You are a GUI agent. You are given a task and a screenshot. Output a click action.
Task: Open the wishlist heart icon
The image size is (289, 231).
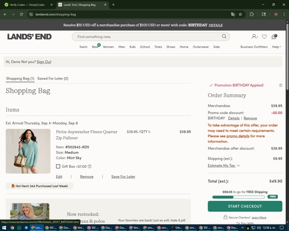[x=264, y=37]
